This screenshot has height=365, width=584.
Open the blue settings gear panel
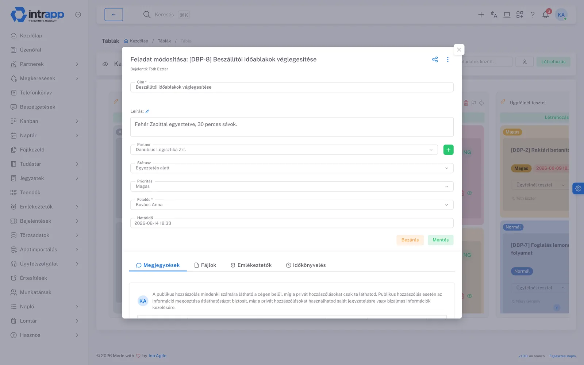pyautogui.click(x=578, y=188)
